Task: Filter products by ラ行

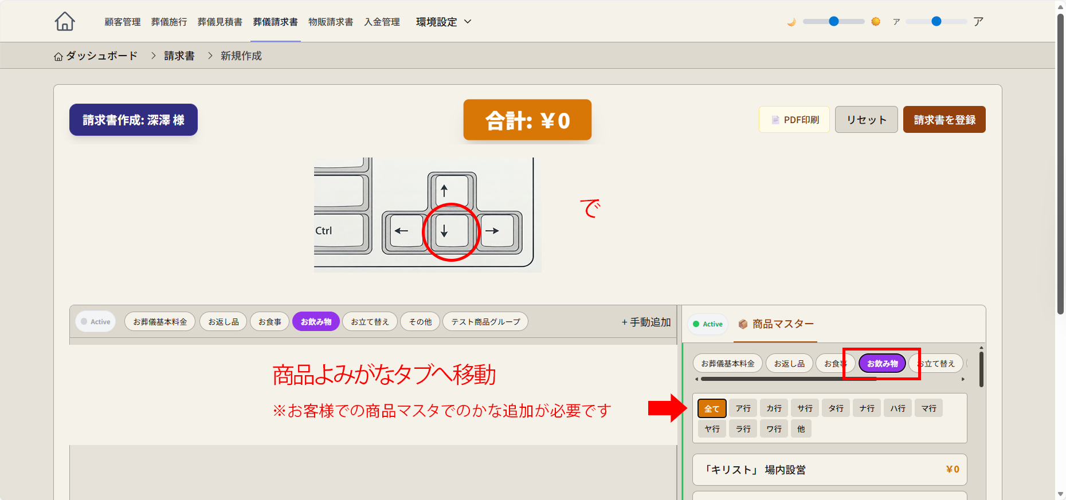Action: (x=743, y=428)
